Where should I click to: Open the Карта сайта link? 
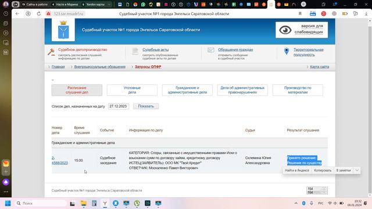tap(319, 67)
